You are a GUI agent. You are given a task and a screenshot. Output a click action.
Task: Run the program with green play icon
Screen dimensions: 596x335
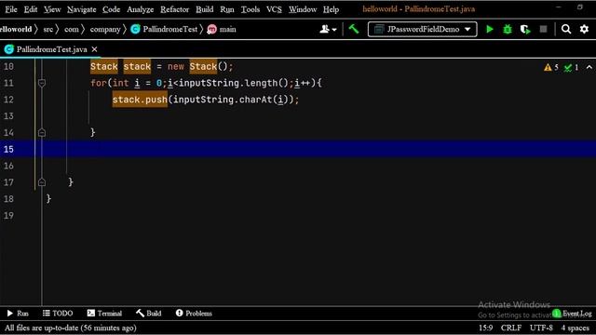click(490, 29)
